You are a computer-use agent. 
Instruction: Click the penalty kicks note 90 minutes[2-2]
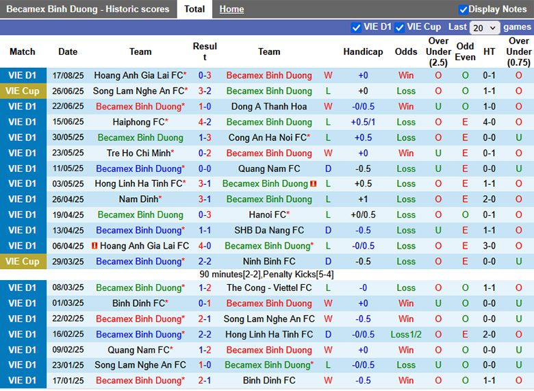(x=267, y=275)
